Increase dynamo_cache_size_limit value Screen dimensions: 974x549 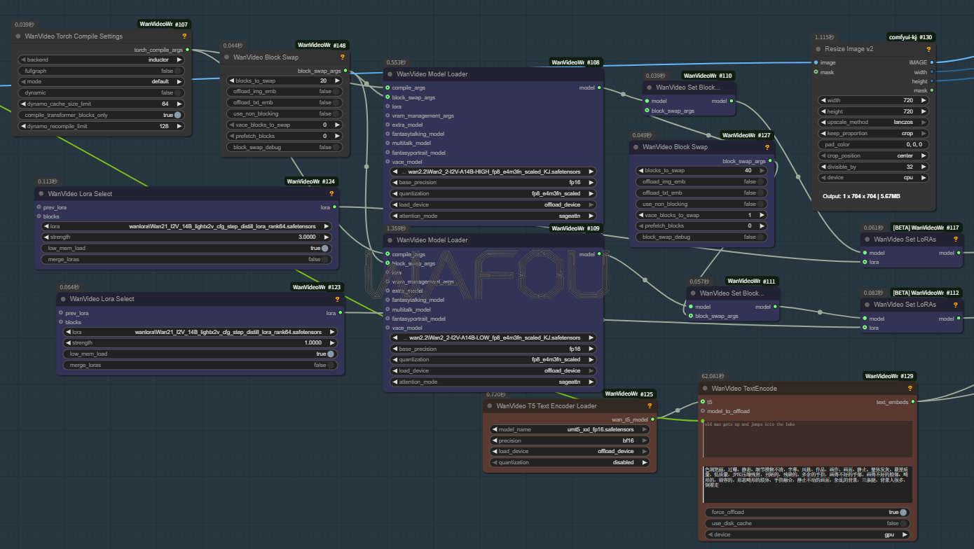[x=179, y=104]
